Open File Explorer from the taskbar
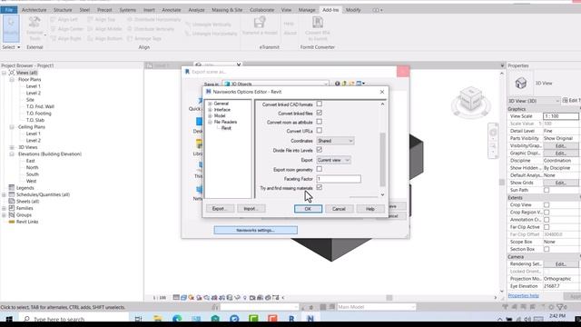The width and height of the screenshot is (581, 327). 158,319
